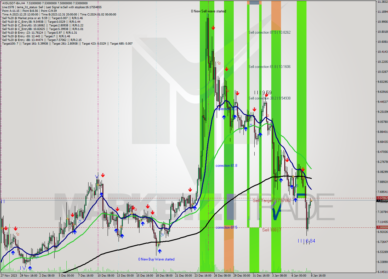Click the 9.6391 price axis label
The width and height of the screenshot is (388, 279).
(383, 92)
